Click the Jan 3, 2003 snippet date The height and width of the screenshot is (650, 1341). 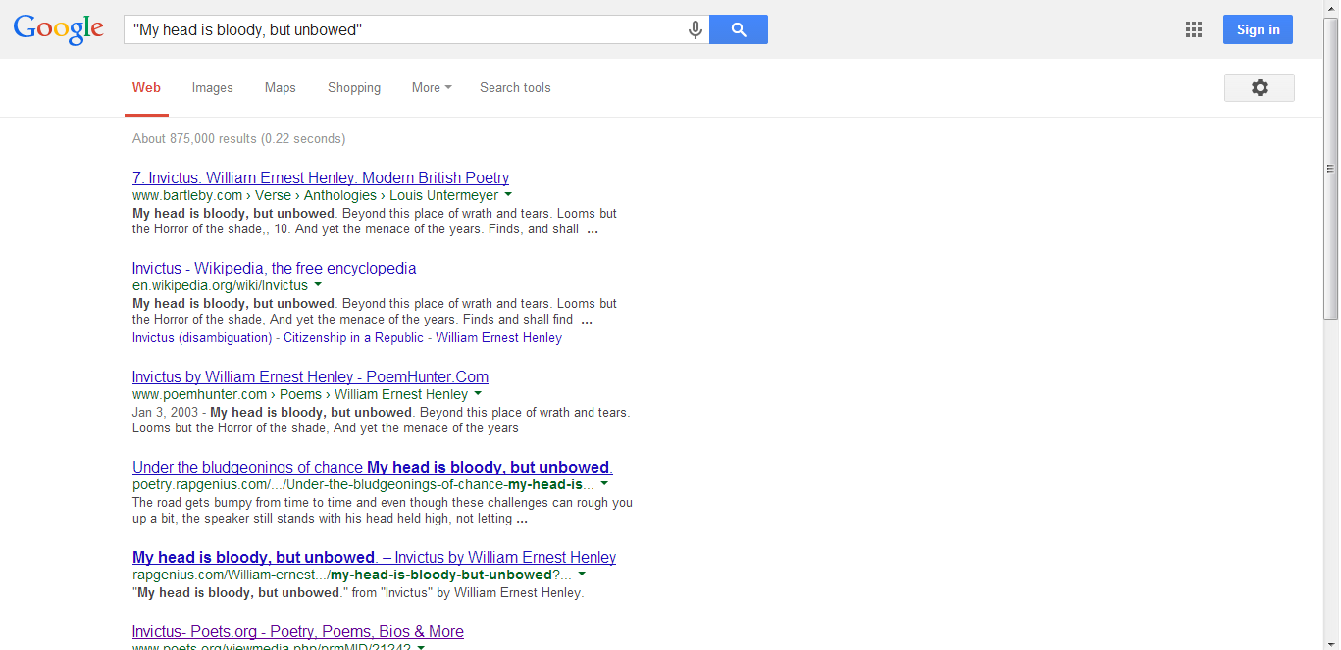tap(165, 412)
